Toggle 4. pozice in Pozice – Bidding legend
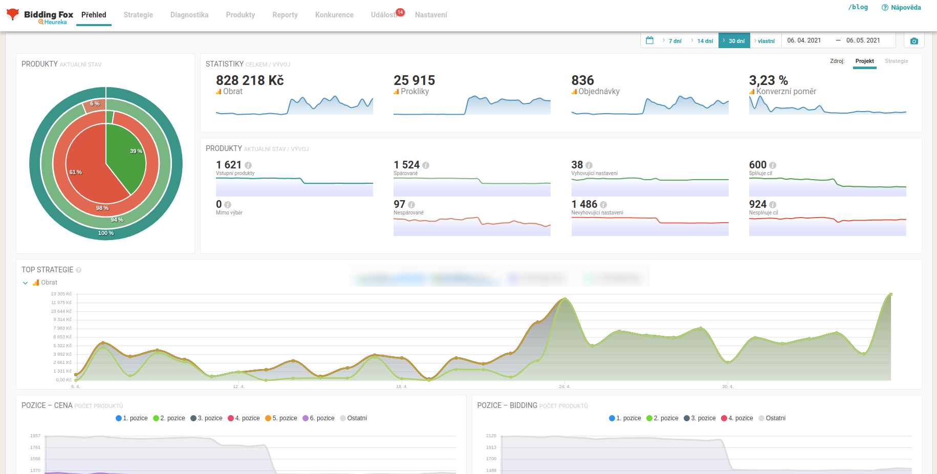Image resolution: width=937 pixels, height=474 pixels. pos(737,418)
